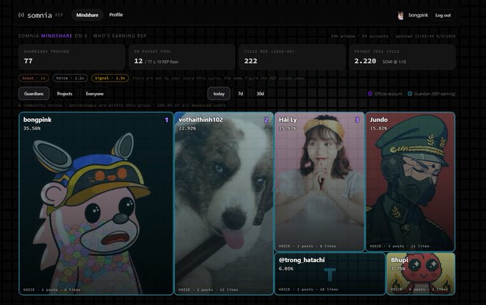Click the Guardians Tracked 77 stat

tap(71, 57)
